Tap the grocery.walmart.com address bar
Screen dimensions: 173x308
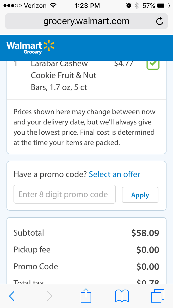[x=86, y=21]
